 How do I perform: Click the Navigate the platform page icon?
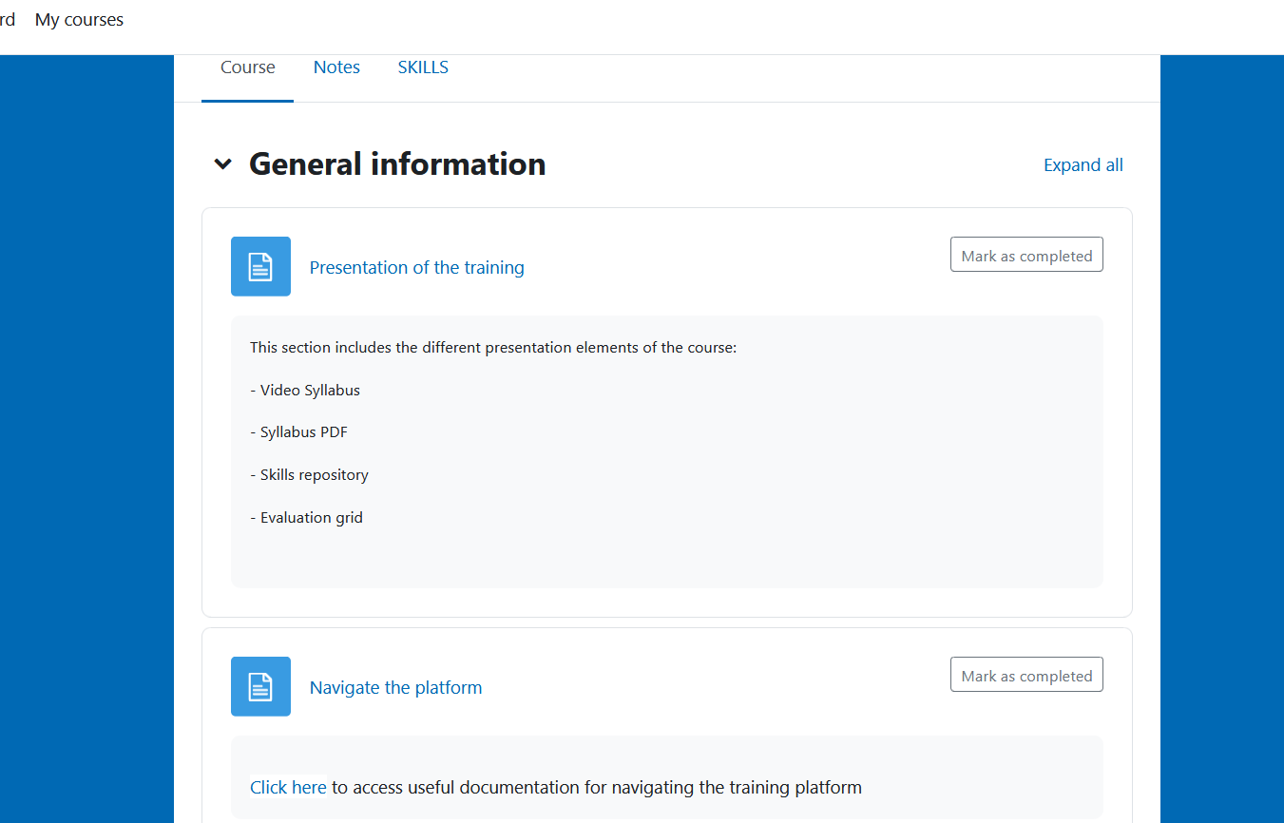pyautogui.click(x=260, y=687)
